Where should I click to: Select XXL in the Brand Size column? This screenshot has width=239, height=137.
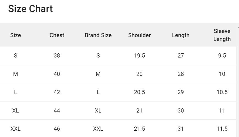[98, 129]
